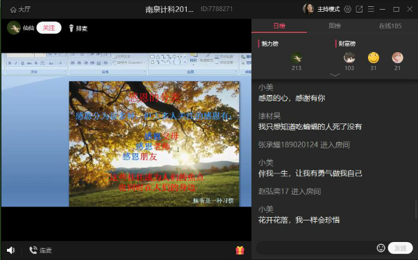This screenshot has width=418, height=260.
Task: Open the 在线185 online users tab
Action: (x=390, y=26)
